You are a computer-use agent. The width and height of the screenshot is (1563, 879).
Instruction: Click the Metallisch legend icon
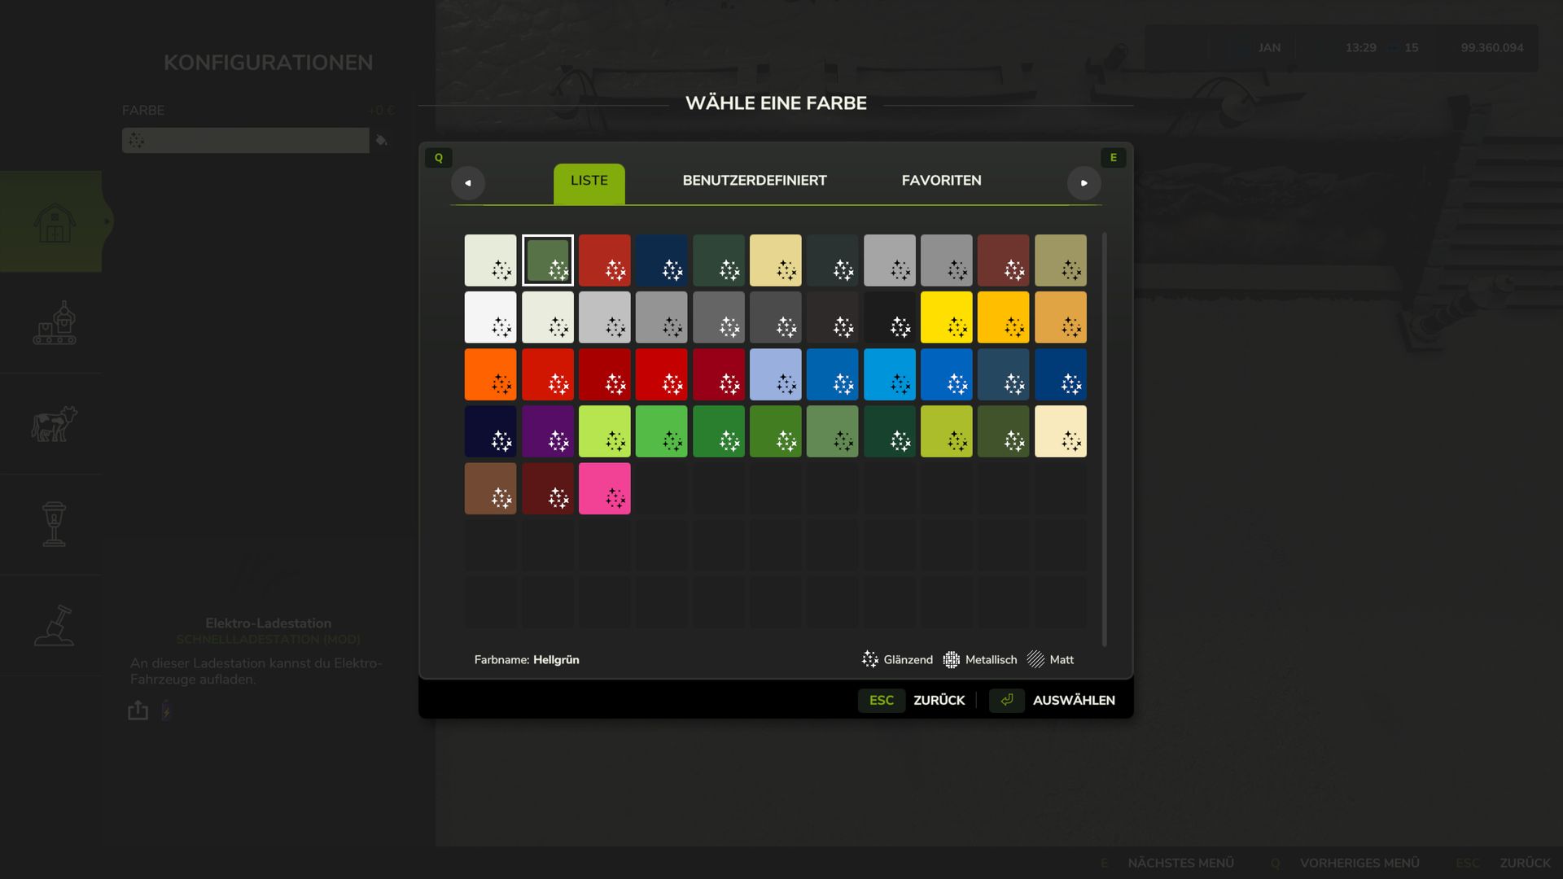952,659
